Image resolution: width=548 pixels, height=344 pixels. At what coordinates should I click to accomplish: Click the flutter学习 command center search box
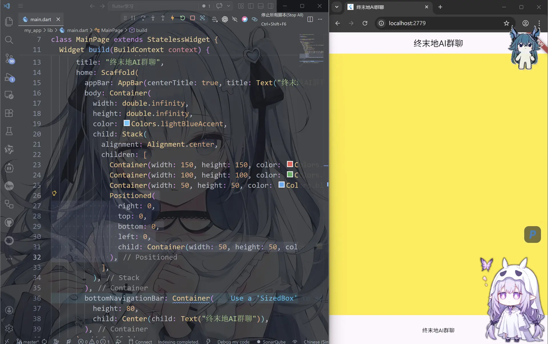pos(153,6)
